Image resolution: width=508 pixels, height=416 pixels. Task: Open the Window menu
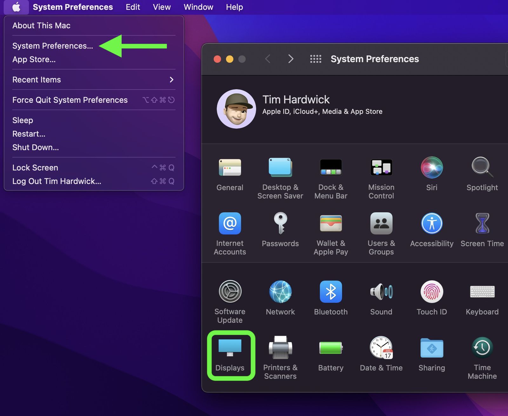(x=198, y=7)
